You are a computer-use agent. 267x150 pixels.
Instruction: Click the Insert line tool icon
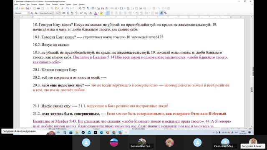[159, 8]
